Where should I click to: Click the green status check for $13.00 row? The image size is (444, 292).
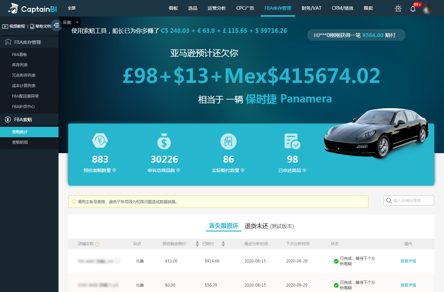point(336,261)
